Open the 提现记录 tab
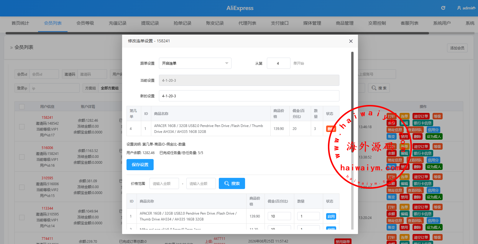Screen dimensions: 478x244 click(150, 23)
